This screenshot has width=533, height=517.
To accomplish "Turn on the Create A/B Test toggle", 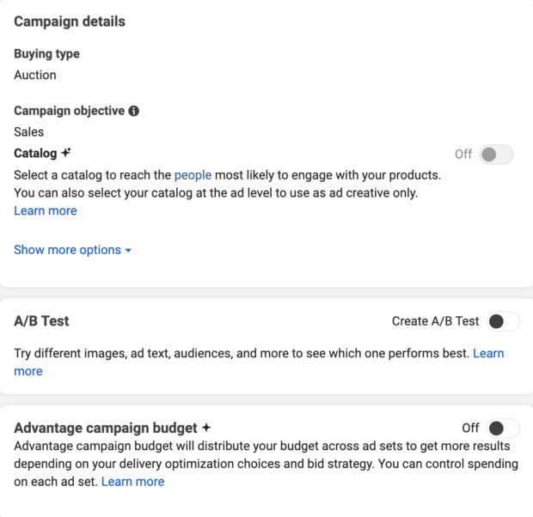I will [502, 321].
